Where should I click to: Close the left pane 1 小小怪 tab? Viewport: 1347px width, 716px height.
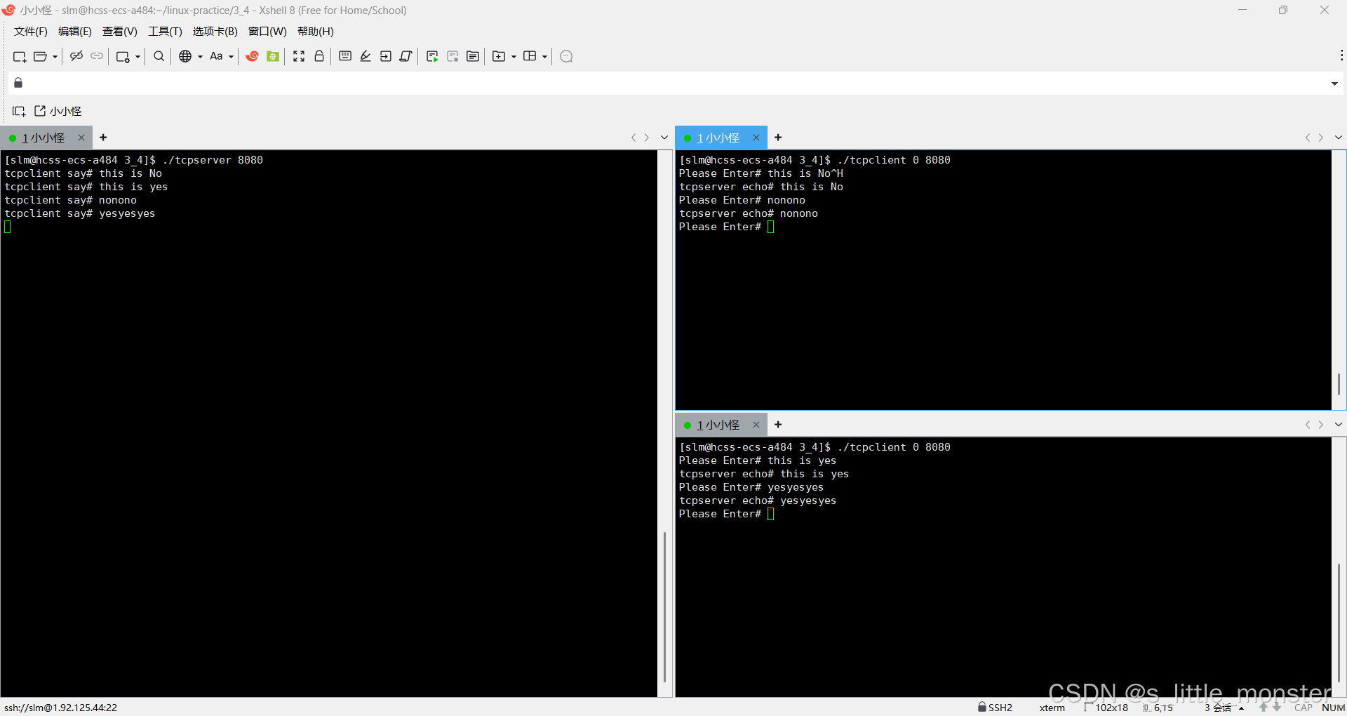coord(81,138)
